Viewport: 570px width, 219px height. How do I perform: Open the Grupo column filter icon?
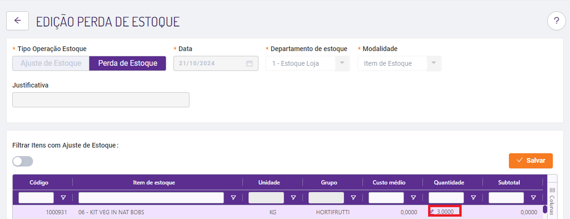click(353, 198)
